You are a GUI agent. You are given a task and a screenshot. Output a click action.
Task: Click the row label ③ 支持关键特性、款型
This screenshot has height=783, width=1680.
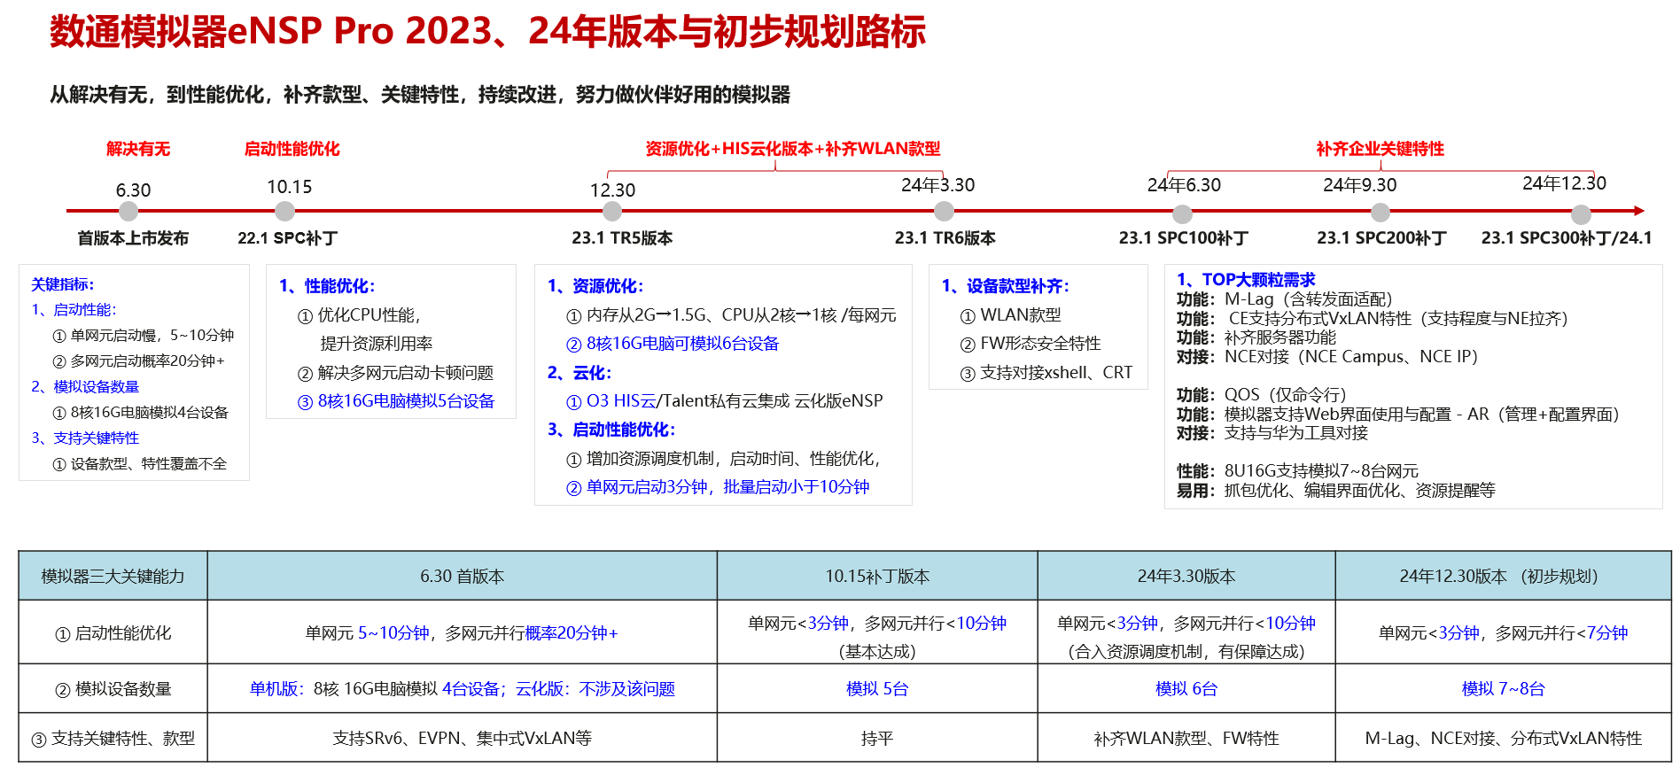113,739
